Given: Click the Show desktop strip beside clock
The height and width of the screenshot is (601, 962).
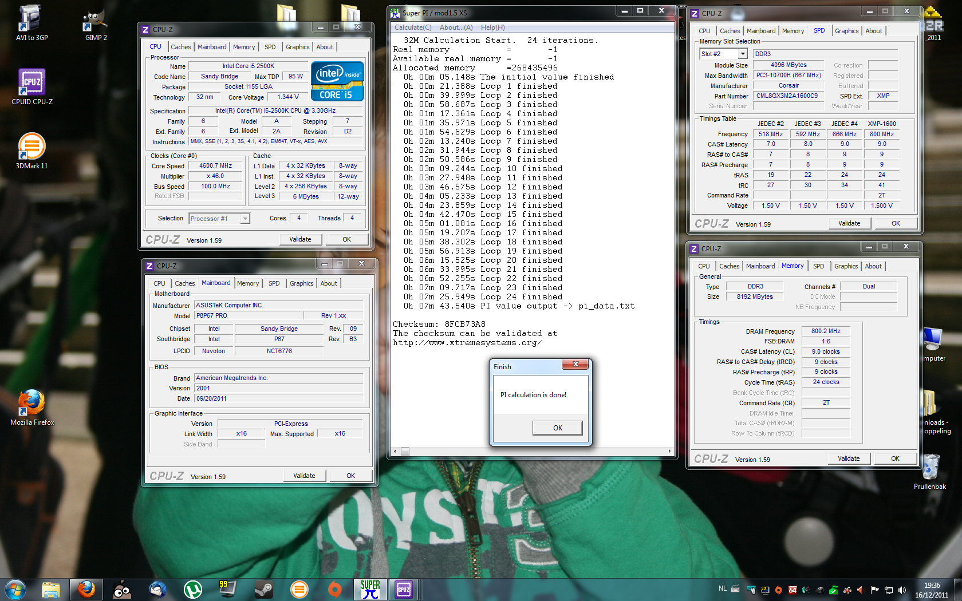Looking at the screenshot, I should point(957,590).
